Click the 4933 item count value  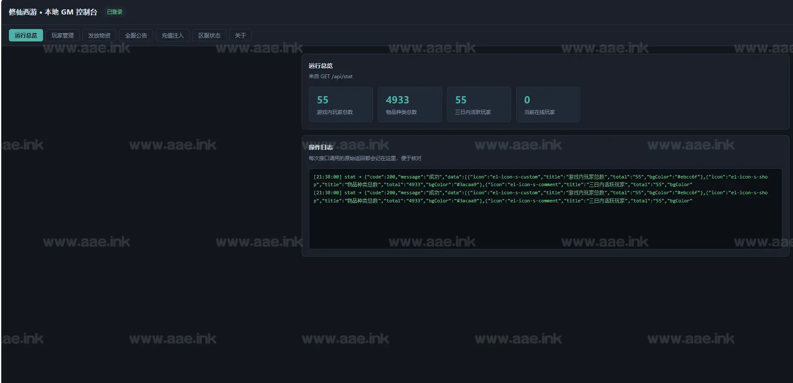click(x=398, y=100)
